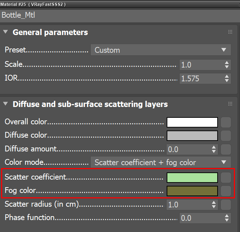
Task: Click the Fog color map button
Action: 226,190
